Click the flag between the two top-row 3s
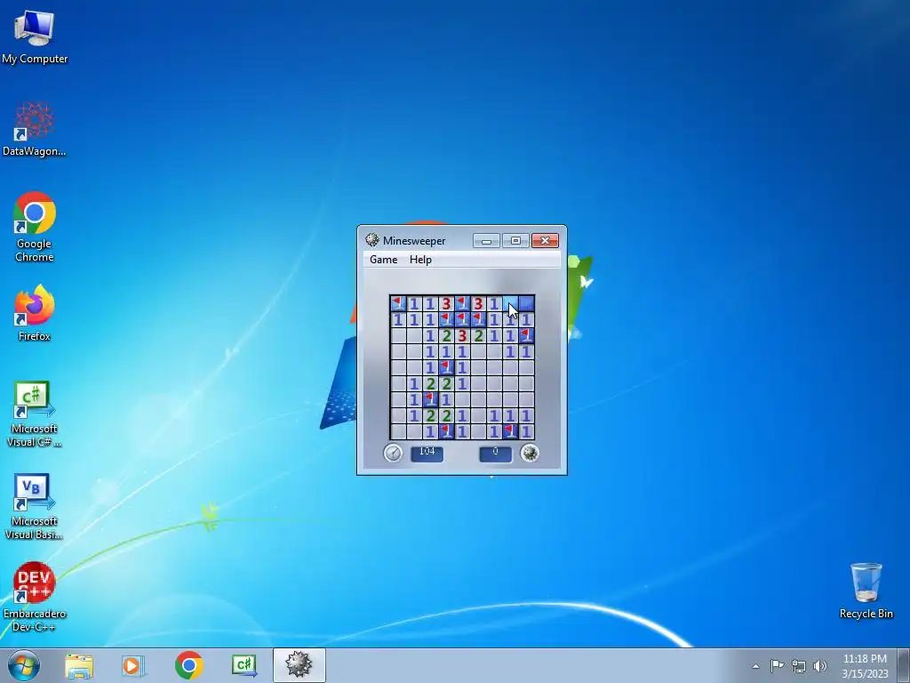Image resolution: width=910 pixels, height=683 pixels. click(462, 303)
